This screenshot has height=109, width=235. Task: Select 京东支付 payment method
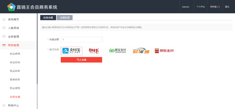(164, 51)
